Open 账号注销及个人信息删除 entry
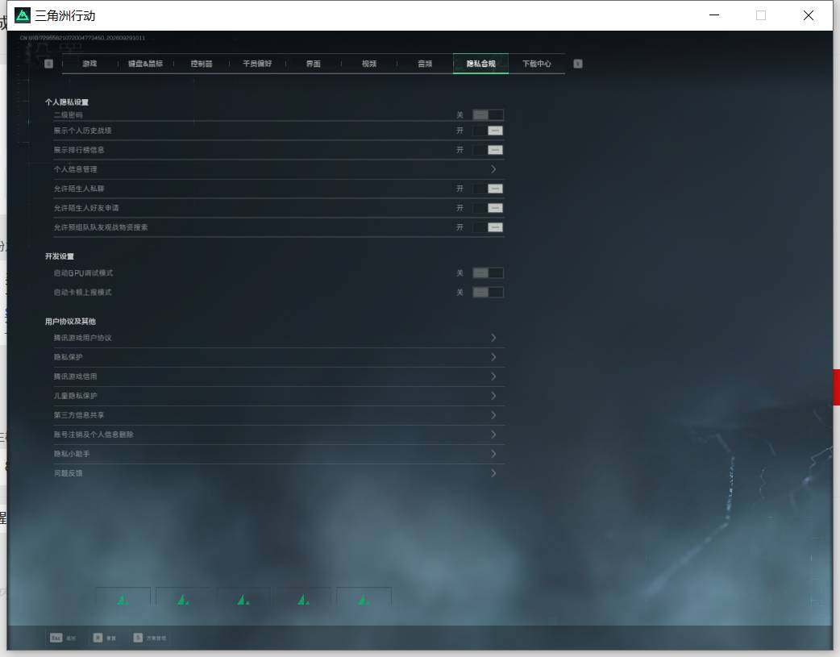Image resolution: width=840 pixels, height=657 pixels. [279, 435]
